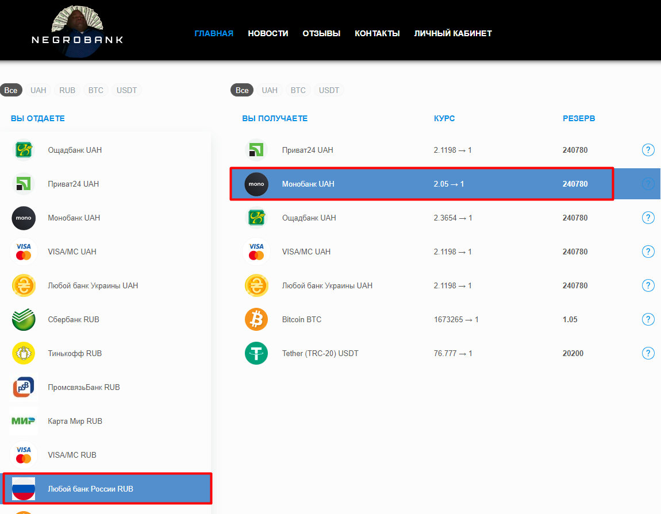Open КОНТАКТЫ menu item
Screen dimensions: 661x514
[377, 33]
